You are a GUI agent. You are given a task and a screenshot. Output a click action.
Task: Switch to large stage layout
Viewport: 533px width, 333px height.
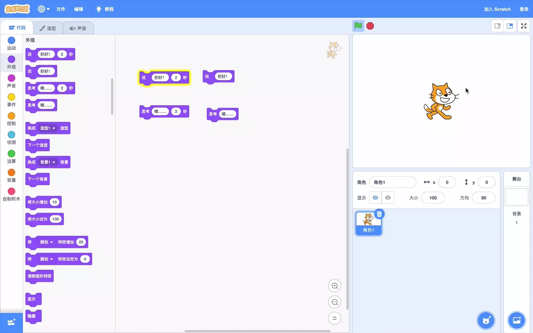pyautogui.click(x=510, y=26)
